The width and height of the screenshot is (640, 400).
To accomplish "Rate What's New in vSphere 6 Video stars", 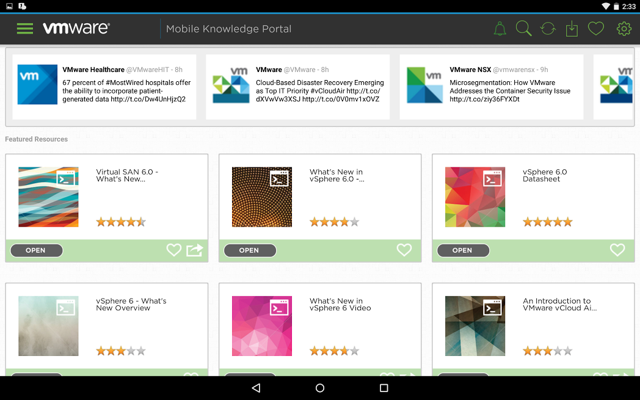I will tap(334, 351).
